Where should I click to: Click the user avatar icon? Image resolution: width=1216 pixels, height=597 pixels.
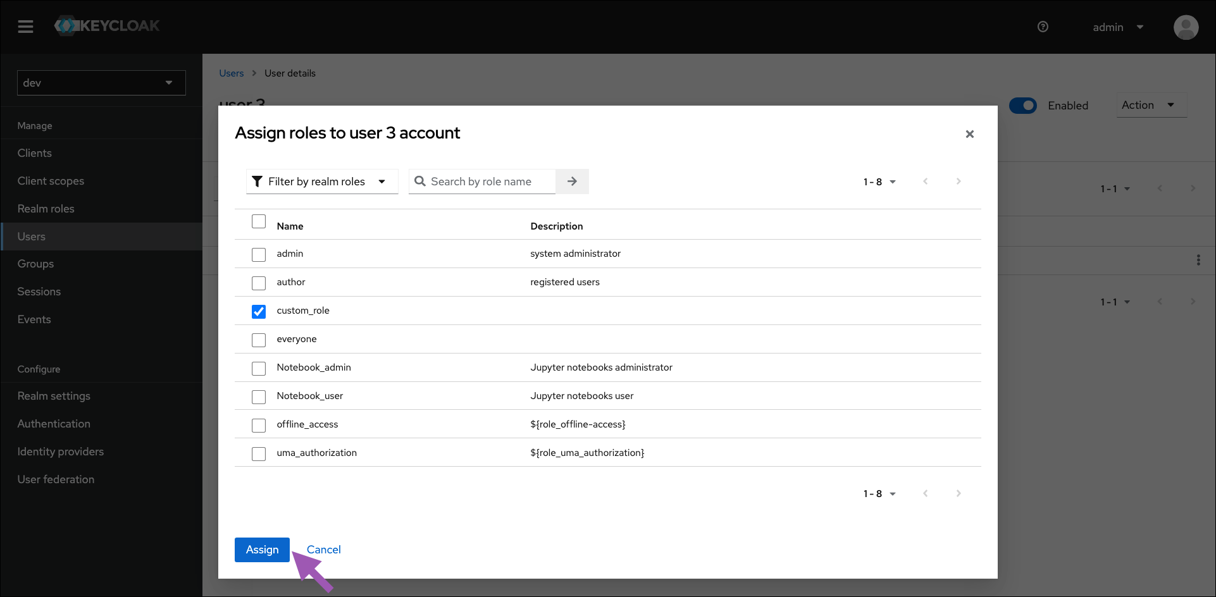pos(1186,27)
